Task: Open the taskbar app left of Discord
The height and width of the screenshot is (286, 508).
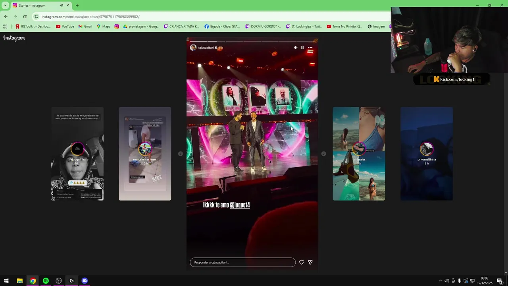Action: pyautogui.click(x=71, y=281)
